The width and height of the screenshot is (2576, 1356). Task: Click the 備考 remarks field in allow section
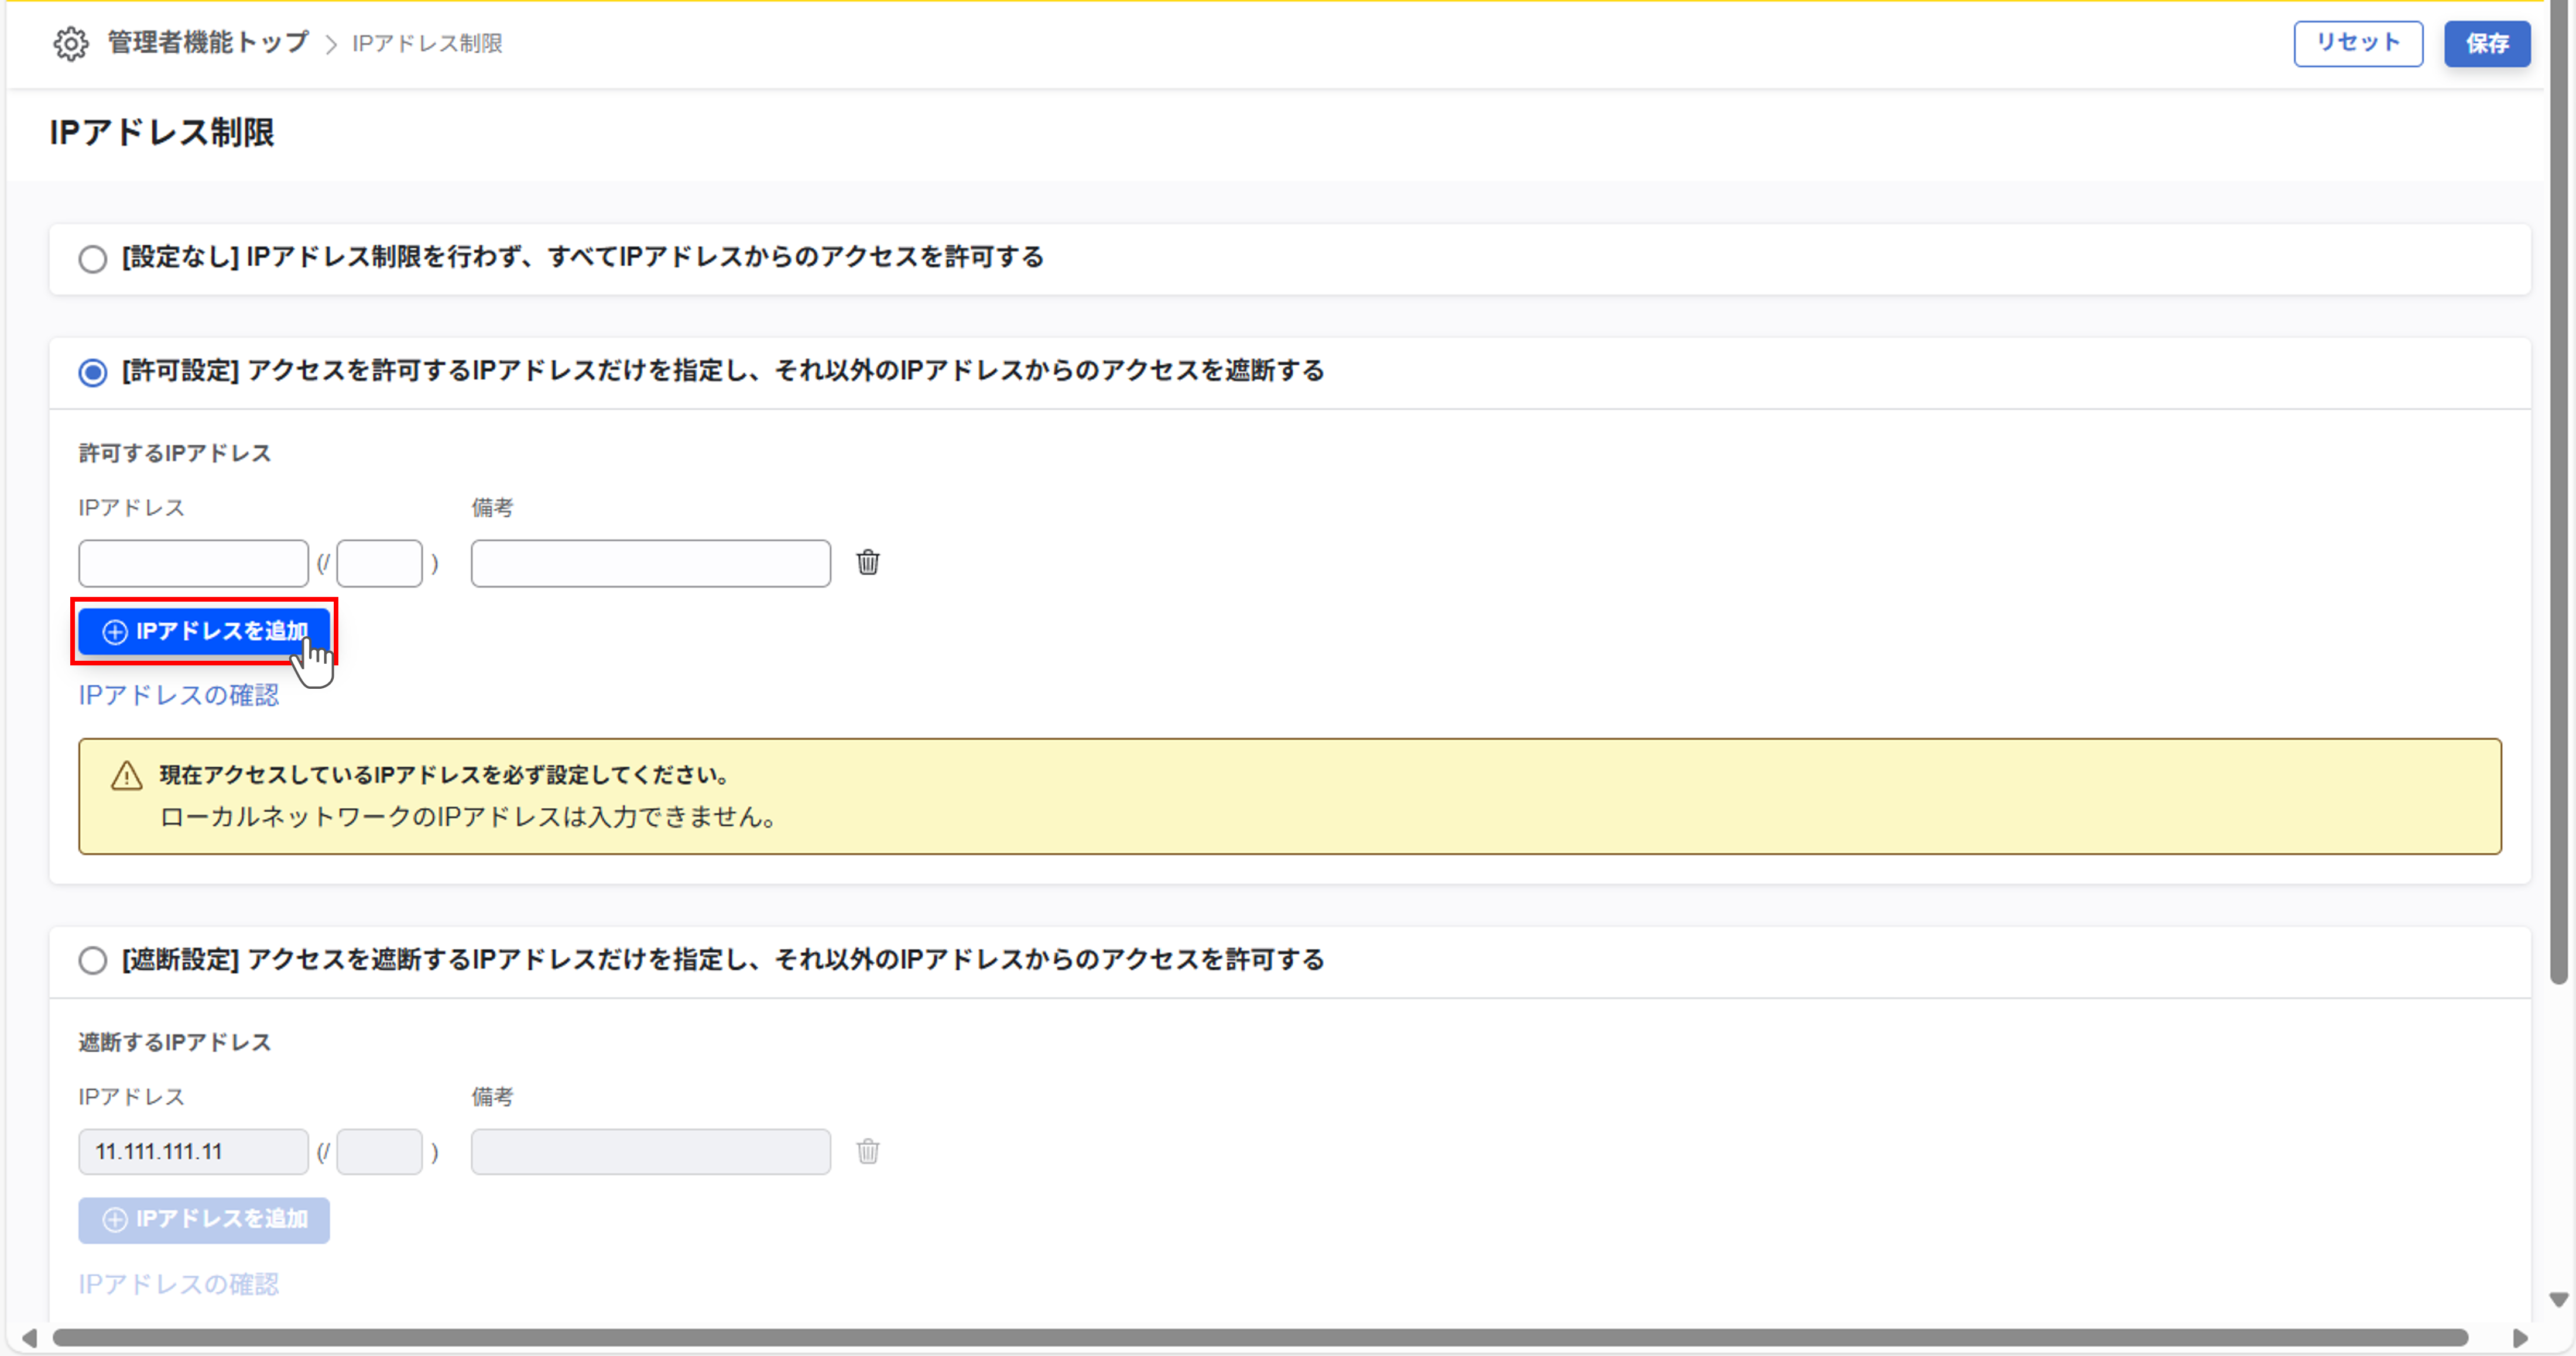pyautogui.click(x=650, y=563)
